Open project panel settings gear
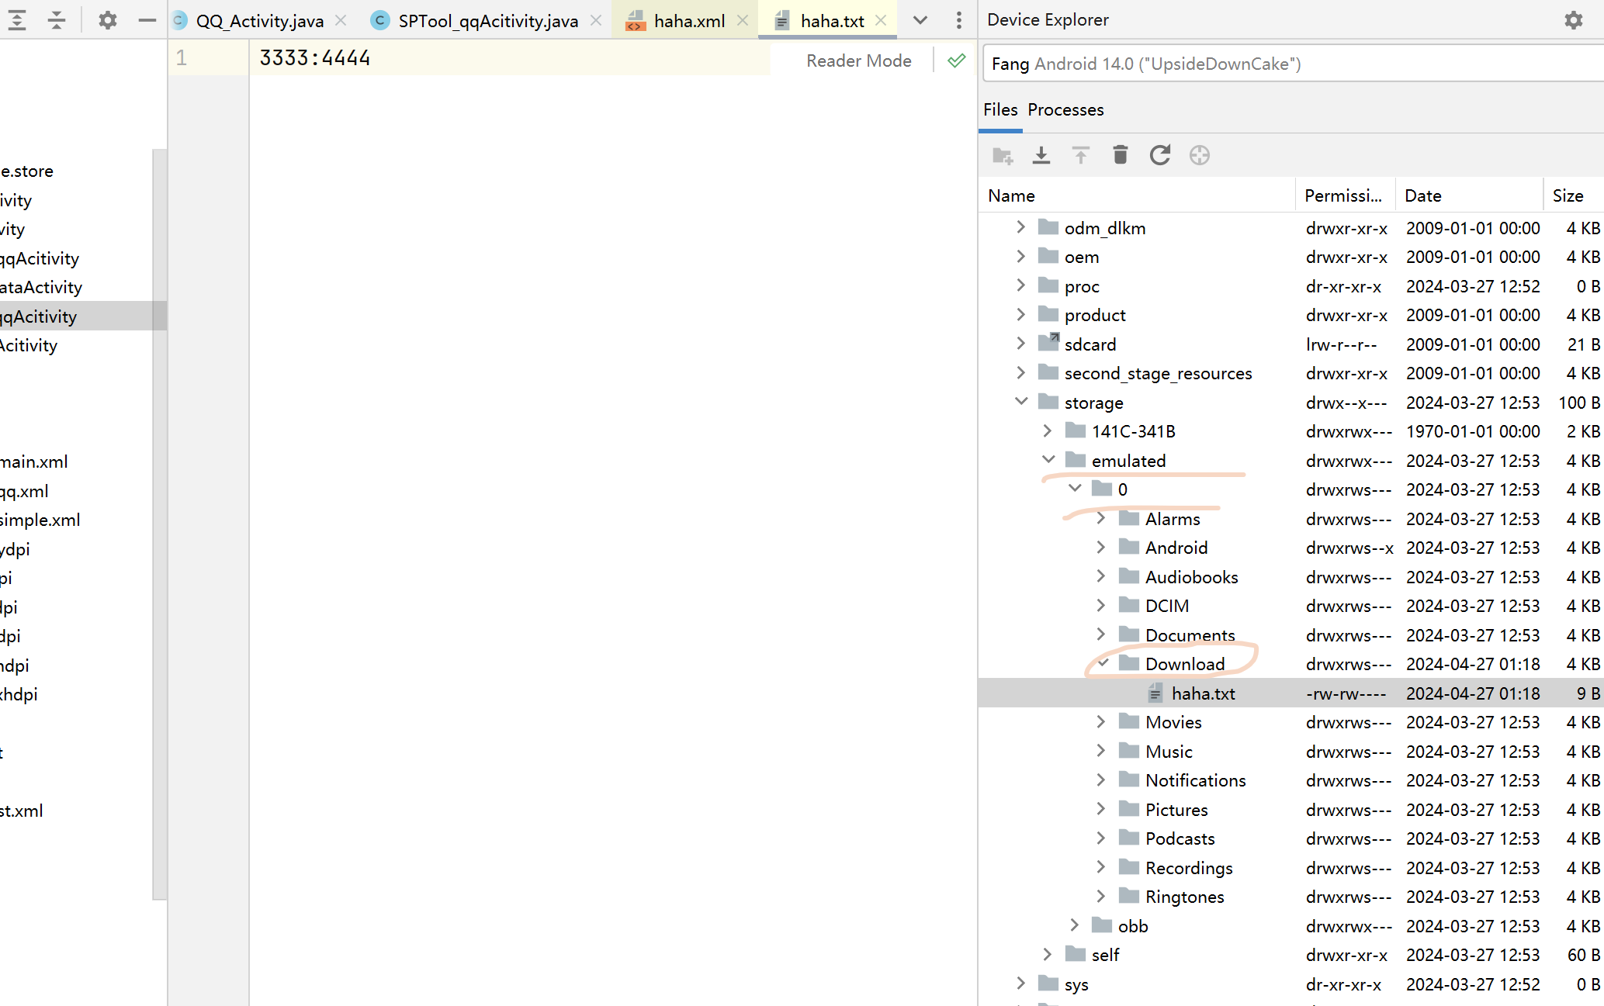The height and width of the screenshot is (1006, 1604). 107,20
